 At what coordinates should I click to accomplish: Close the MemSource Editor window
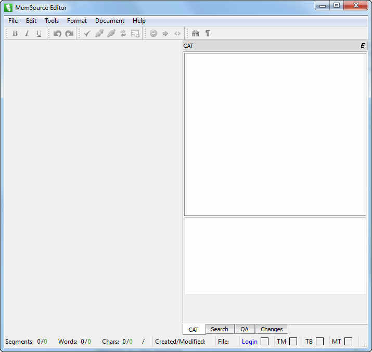[356, 6]
